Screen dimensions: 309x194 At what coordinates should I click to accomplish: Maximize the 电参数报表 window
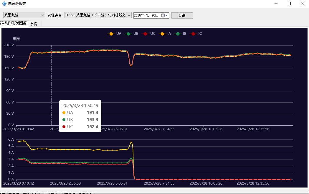click(289, 4)
